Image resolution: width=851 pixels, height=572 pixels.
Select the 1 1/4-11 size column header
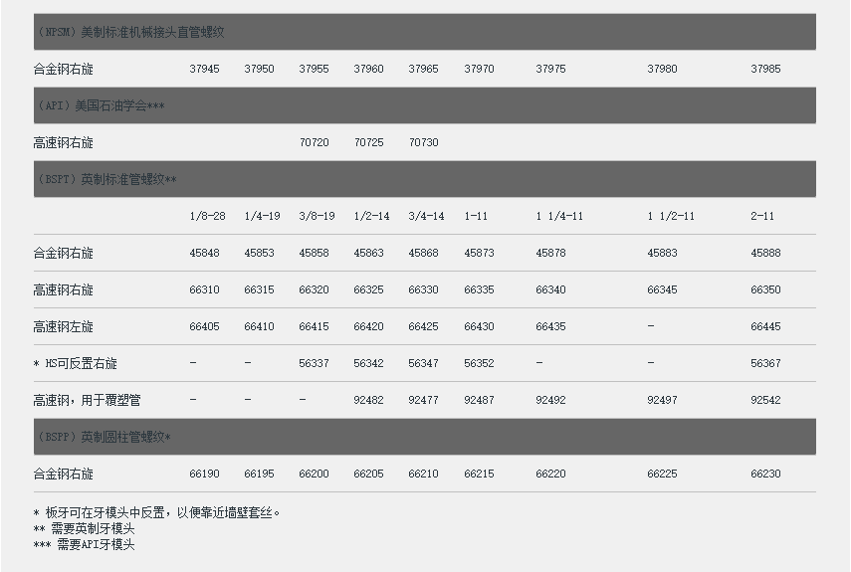click(x=558, y=216)
